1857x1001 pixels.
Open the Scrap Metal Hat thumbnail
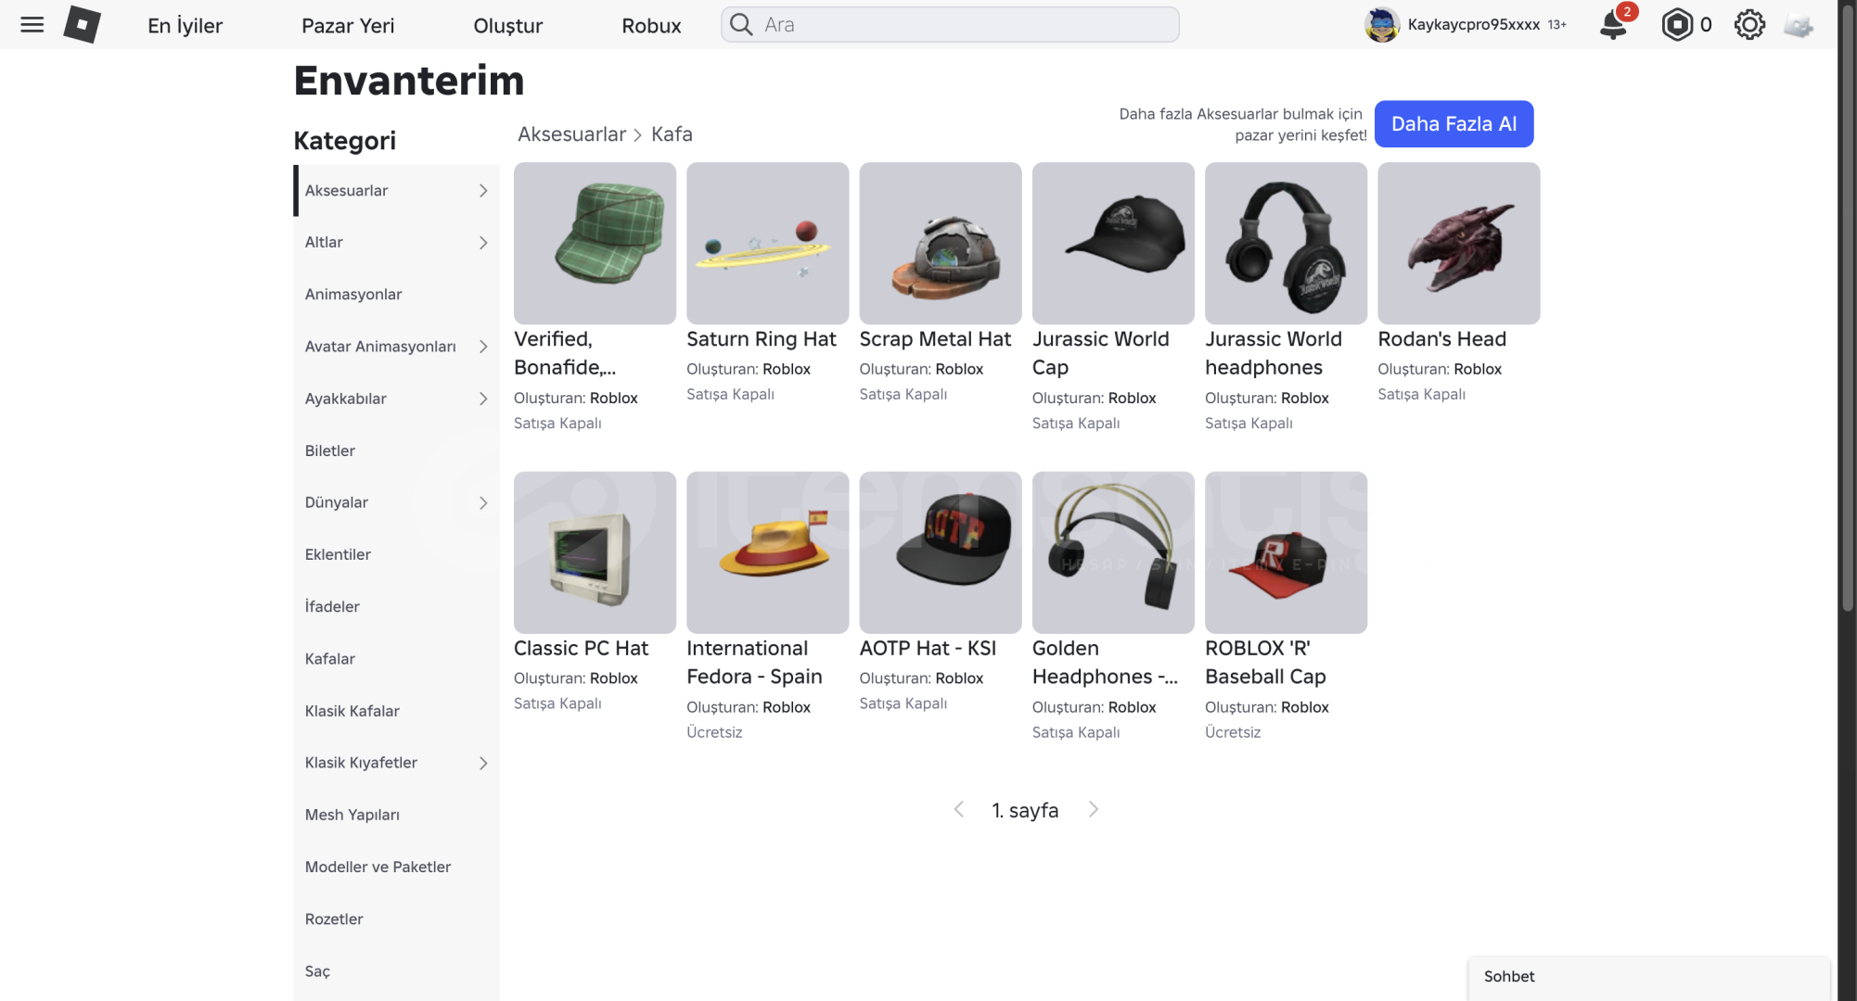click(x=941, y=243)
